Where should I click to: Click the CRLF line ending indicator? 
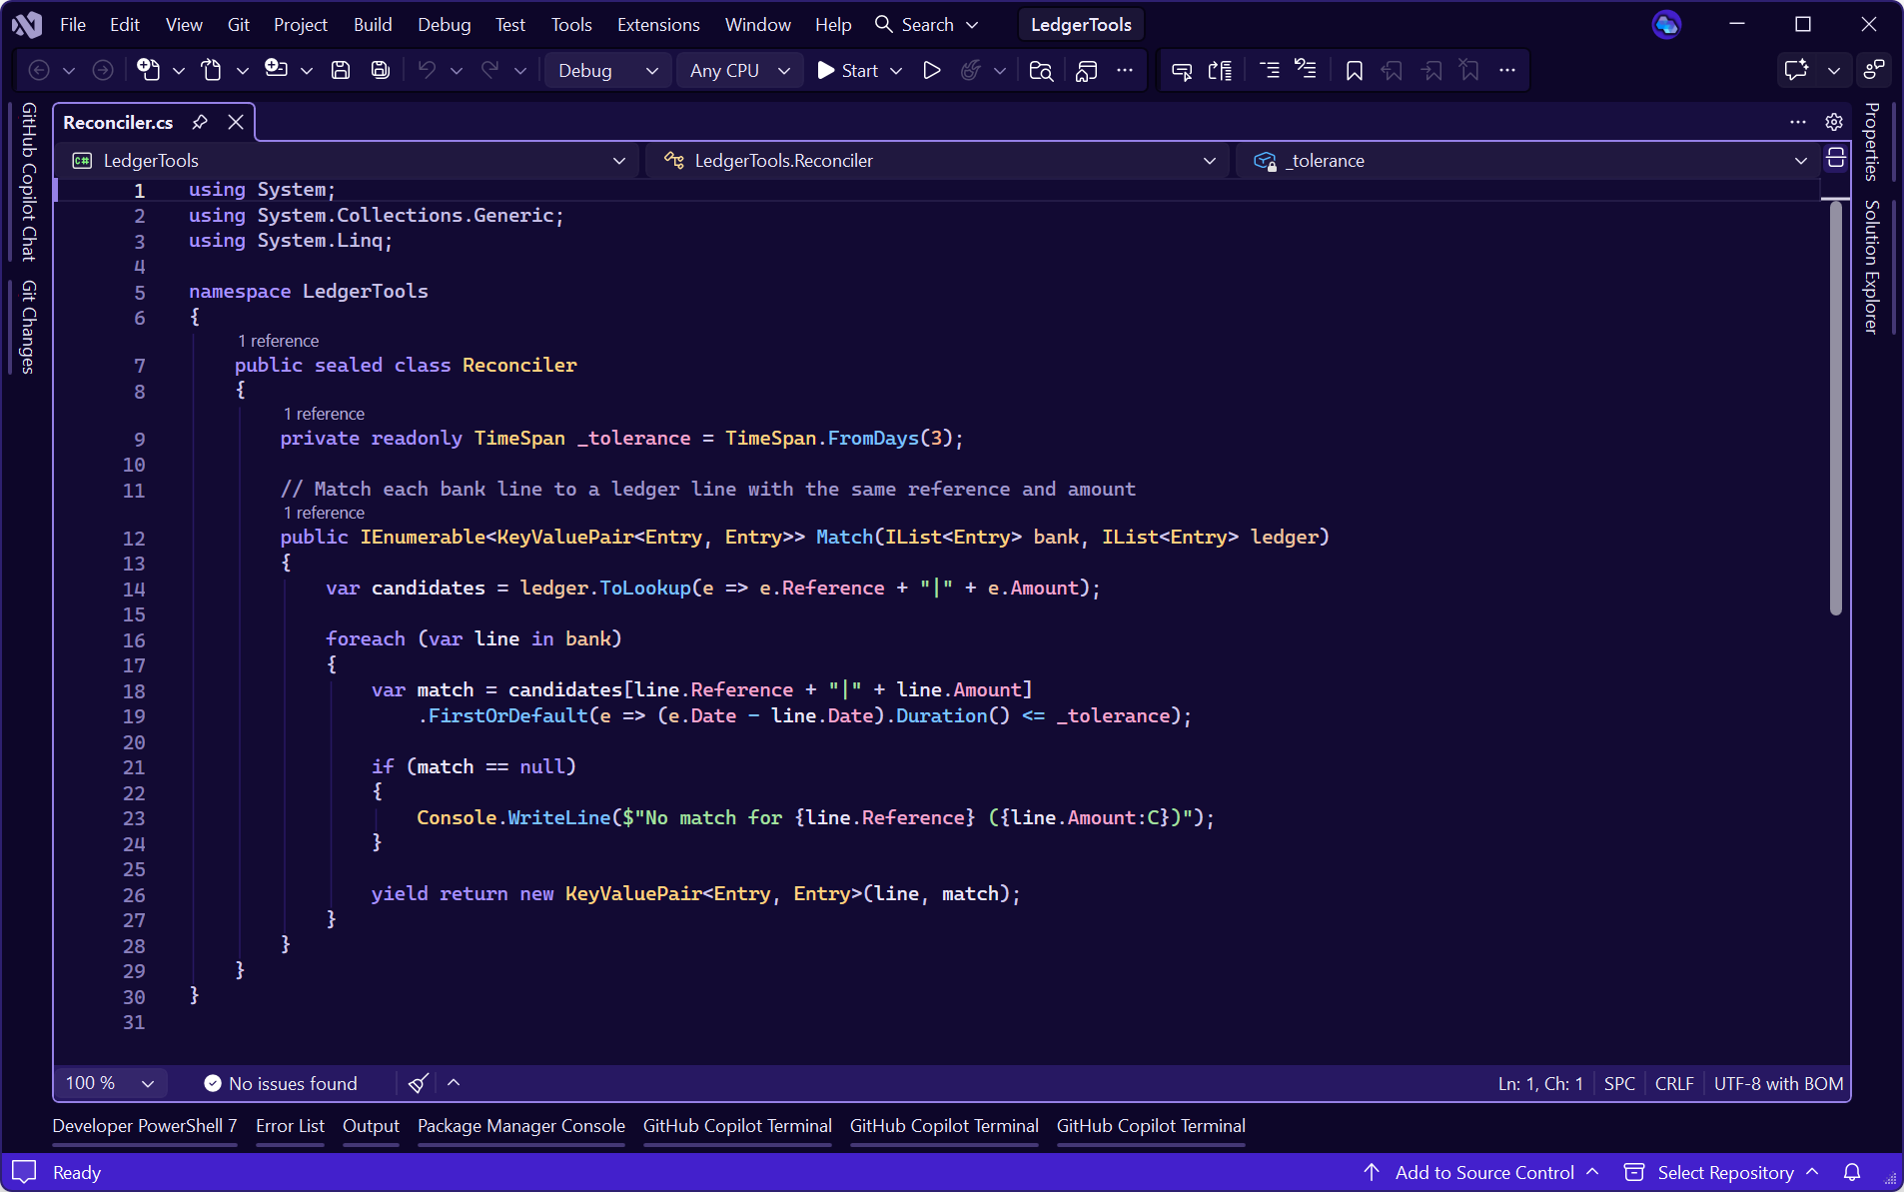pyautogui.click(x=1674, y=1083)
